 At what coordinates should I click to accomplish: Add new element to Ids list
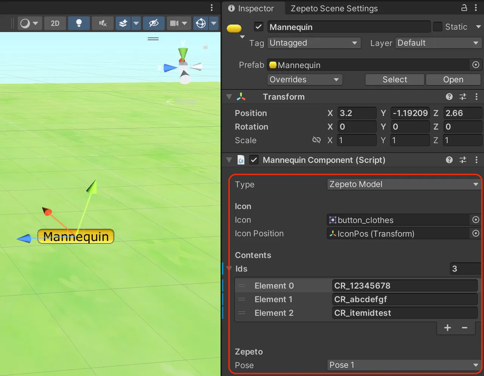447,328
